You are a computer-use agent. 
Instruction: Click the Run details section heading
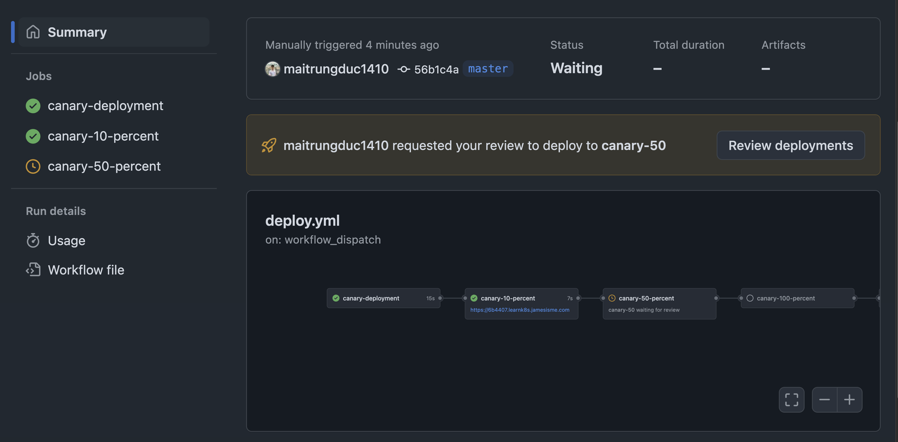(56, 211)
